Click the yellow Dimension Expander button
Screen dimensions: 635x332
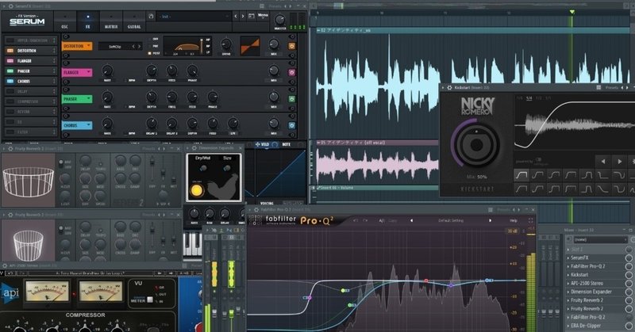[x=197, y=189]
